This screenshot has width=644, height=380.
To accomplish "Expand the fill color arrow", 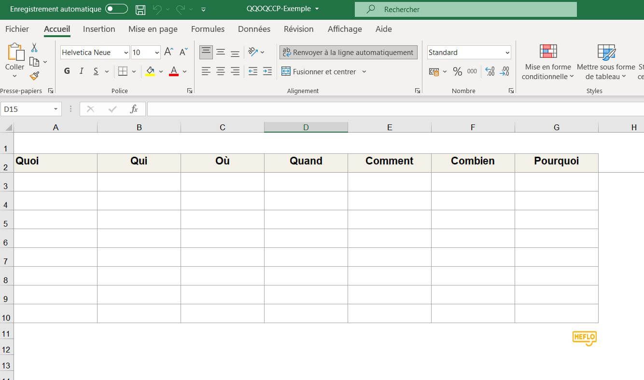I will (161, 71).
